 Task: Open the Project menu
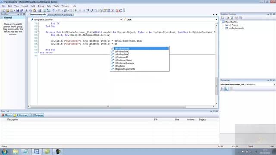pos(25,6)
